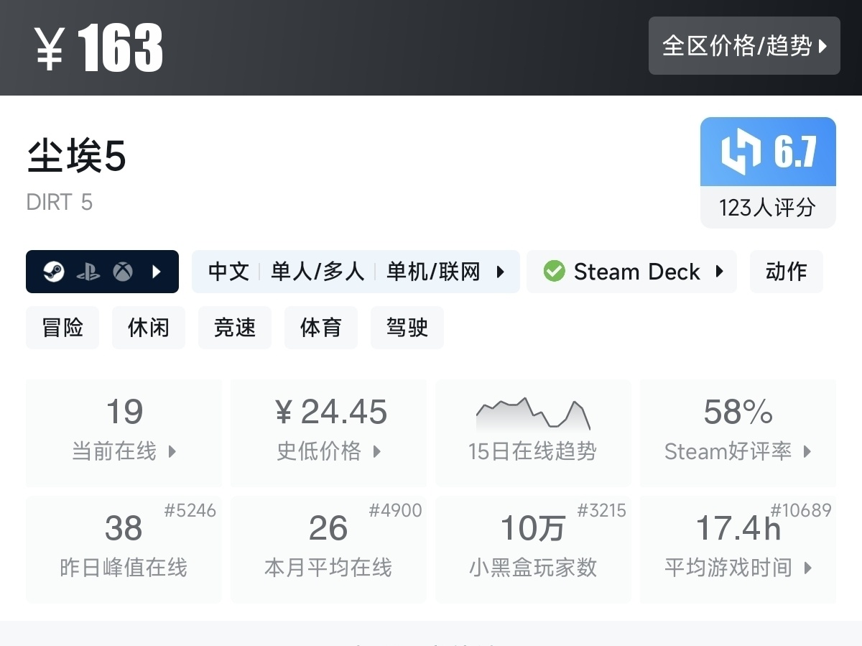Select the 体育 genre tag
The width and height of the screenshot is (862, 646).
tap(321, 328)
